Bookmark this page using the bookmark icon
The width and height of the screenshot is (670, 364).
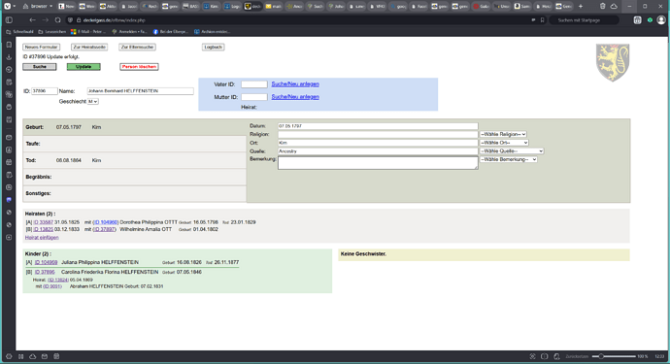[542, 20]
